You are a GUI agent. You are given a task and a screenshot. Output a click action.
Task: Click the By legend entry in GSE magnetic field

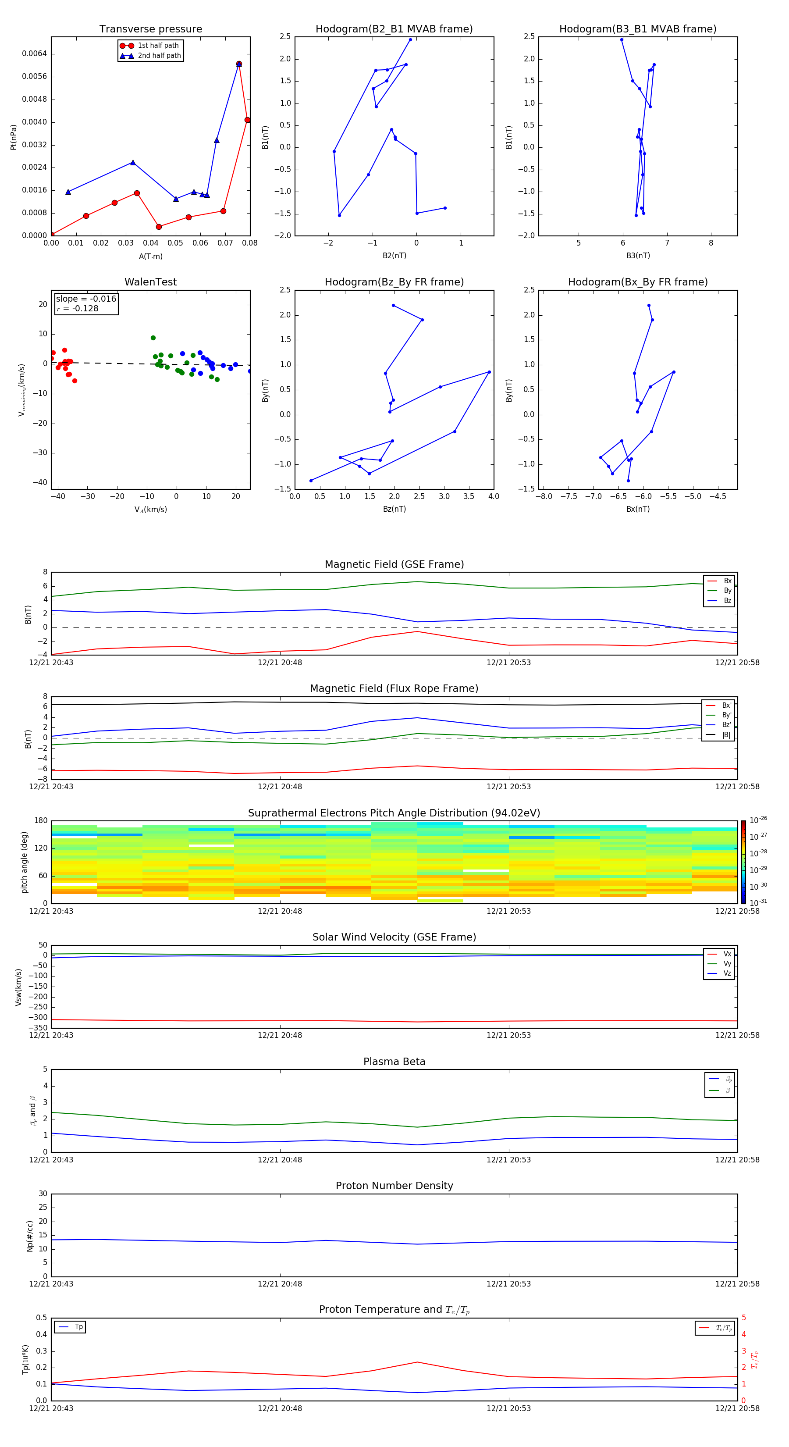point(719,590)
